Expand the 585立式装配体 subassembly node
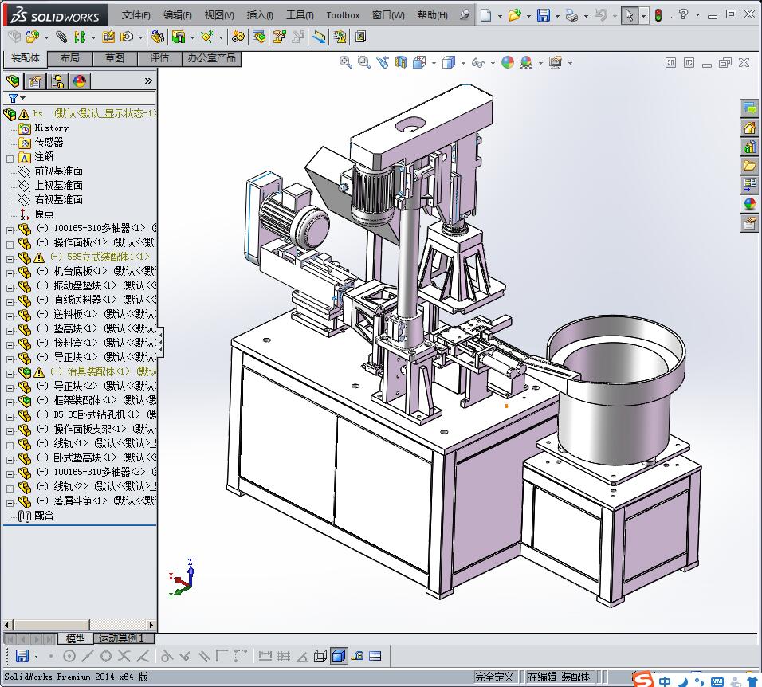762x687 pixels. click(10, 257)
